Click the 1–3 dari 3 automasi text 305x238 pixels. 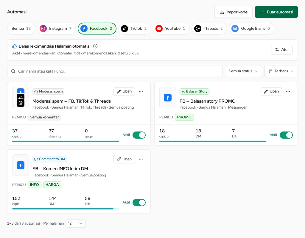(24, 223)
